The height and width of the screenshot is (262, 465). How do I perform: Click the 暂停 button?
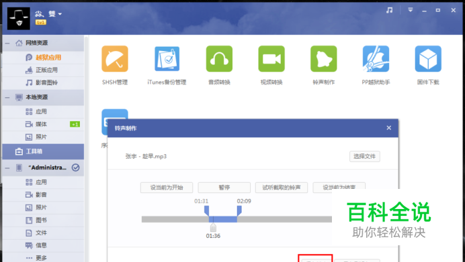tap(224, 188)
